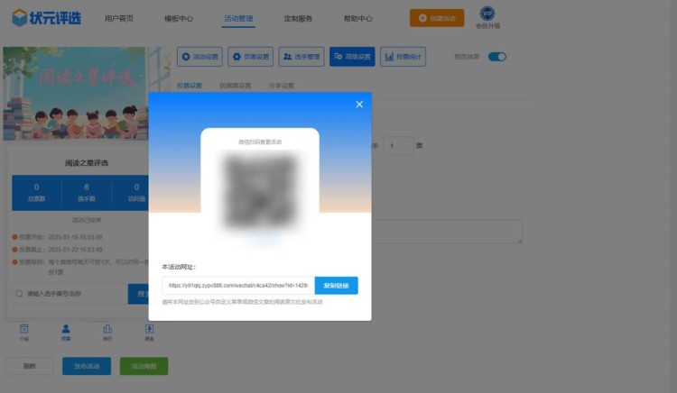Viewport: 677px width, 393px height.
Task: Open 页面设置 page settings
Action: click(x=251, y=57)
